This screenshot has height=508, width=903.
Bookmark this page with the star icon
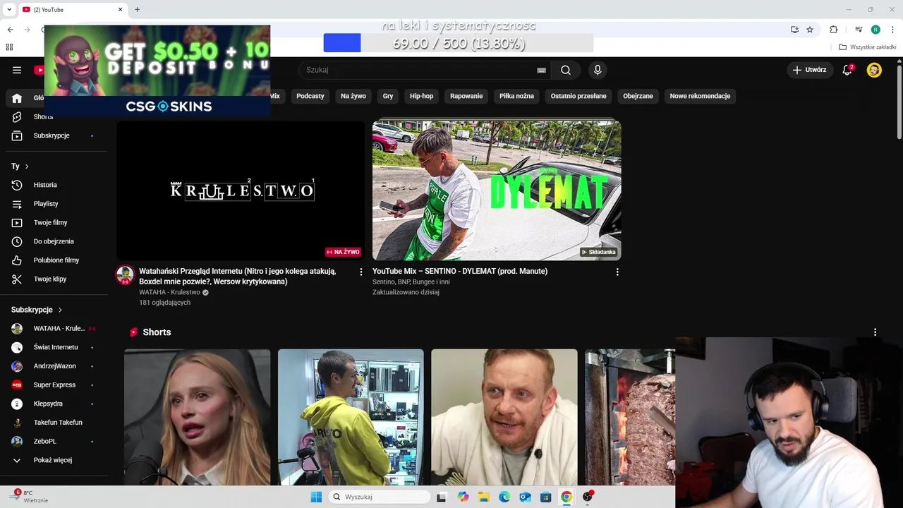[x=810, y=30]
